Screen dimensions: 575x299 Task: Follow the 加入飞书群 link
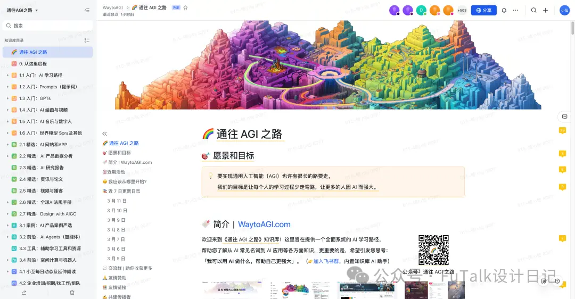coord(326,261)
